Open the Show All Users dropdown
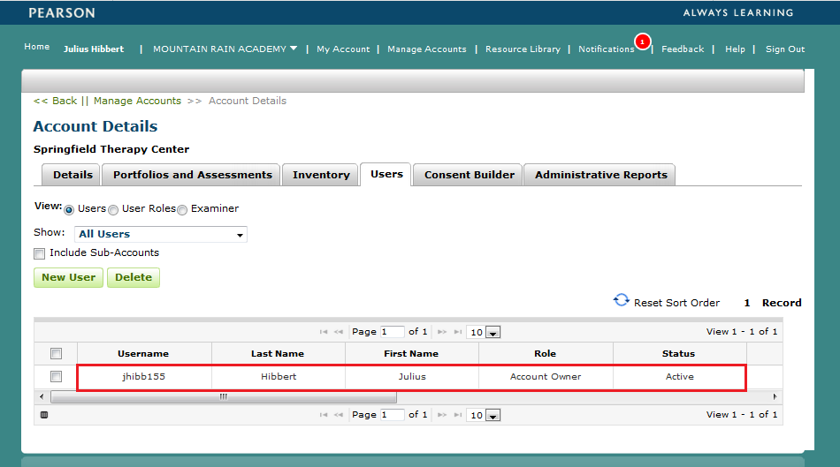This screenshot has height=467, width=840. (160, 234)
